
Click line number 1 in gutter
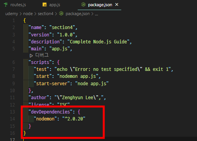[14, 21]
